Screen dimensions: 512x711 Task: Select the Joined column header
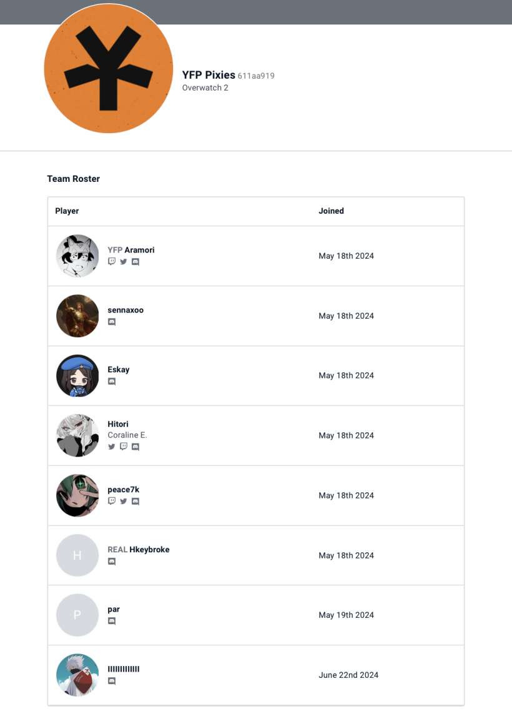[331, 211]
